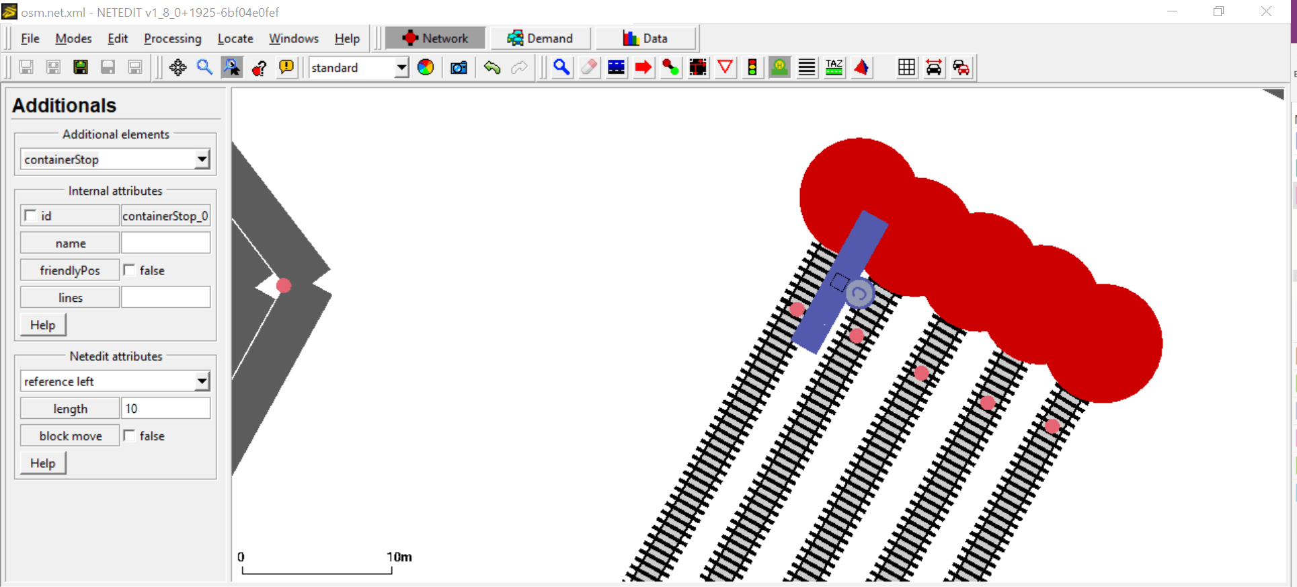Expand the reference left dropdown

tap(202, 381)
